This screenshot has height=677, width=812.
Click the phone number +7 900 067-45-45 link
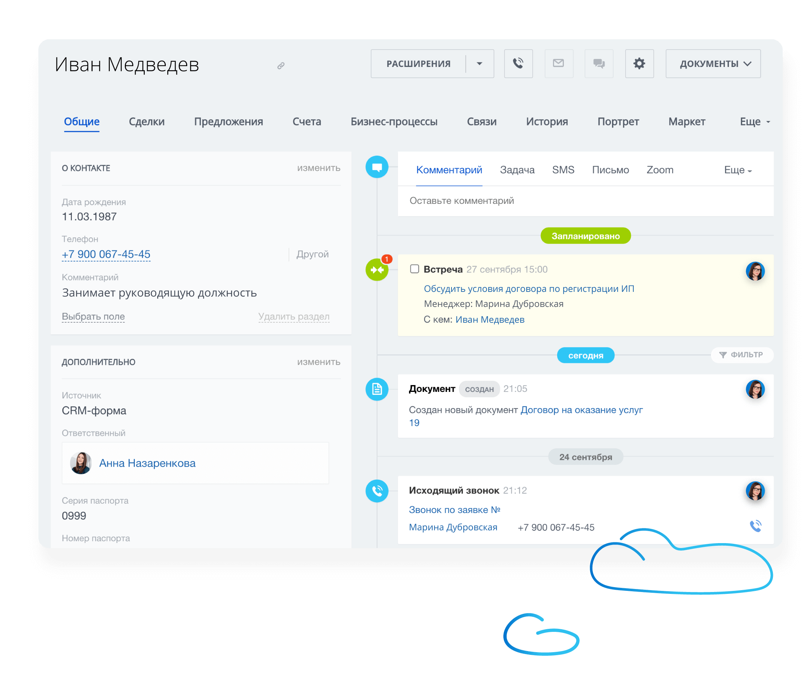pos(106,254)
